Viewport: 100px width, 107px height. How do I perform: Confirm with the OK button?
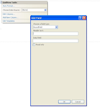[x=64, y=102]
